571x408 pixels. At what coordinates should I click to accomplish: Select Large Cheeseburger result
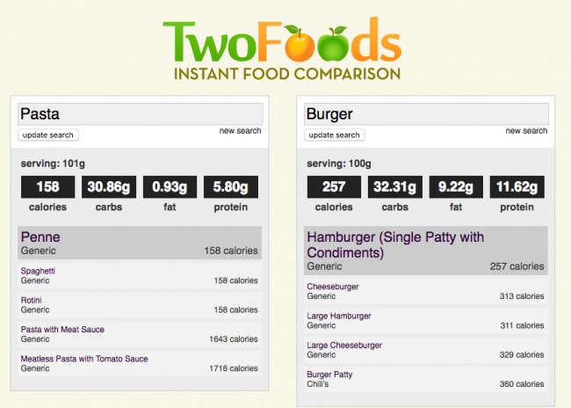point(343,345)
